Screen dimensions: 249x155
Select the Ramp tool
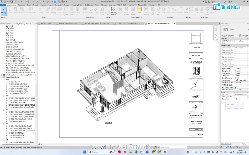[x=91, y=11]
